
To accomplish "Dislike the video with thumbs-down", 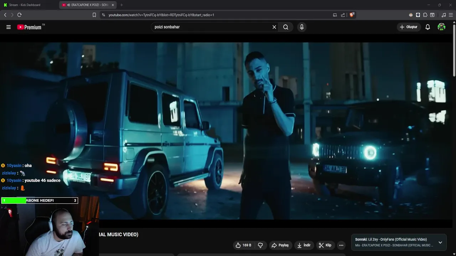I will 260,245.
